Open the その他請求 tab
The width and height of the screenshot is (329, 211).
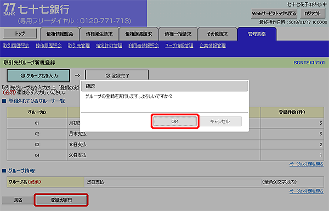coord(217,34)
